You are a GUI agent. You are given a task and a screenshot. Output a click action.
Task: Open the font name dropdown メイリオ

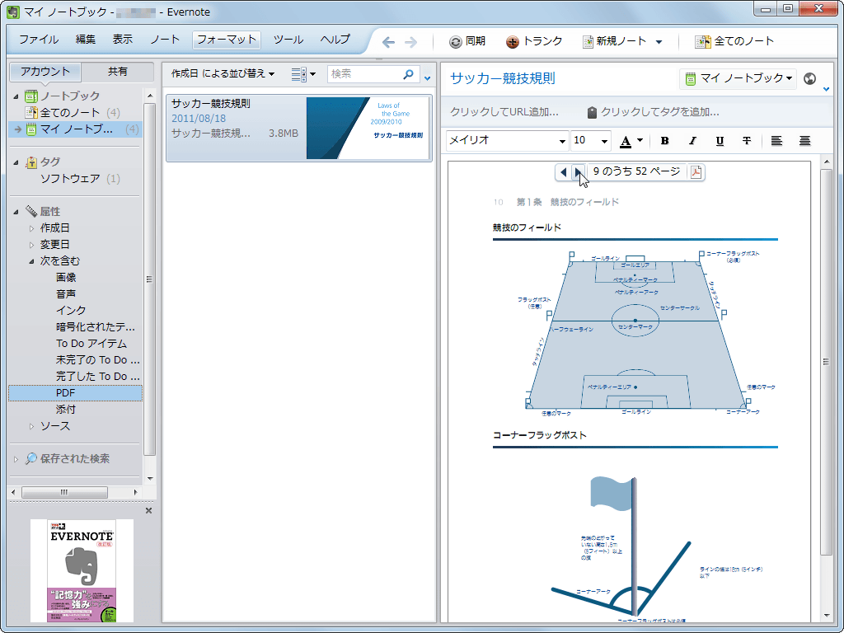tap(507, 140)
